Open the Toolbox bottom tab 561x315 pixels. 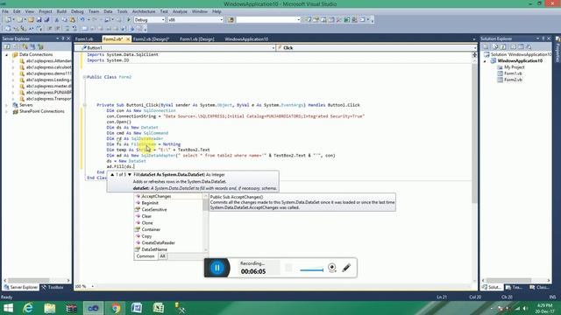tap(53, 287)
